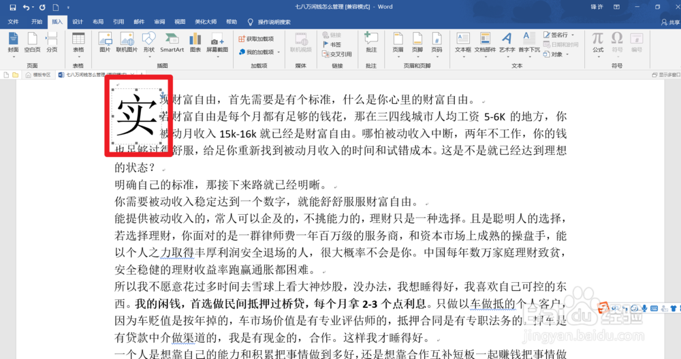Open the quick access toolbar customize arrow
681x359 pixels.
68,7
